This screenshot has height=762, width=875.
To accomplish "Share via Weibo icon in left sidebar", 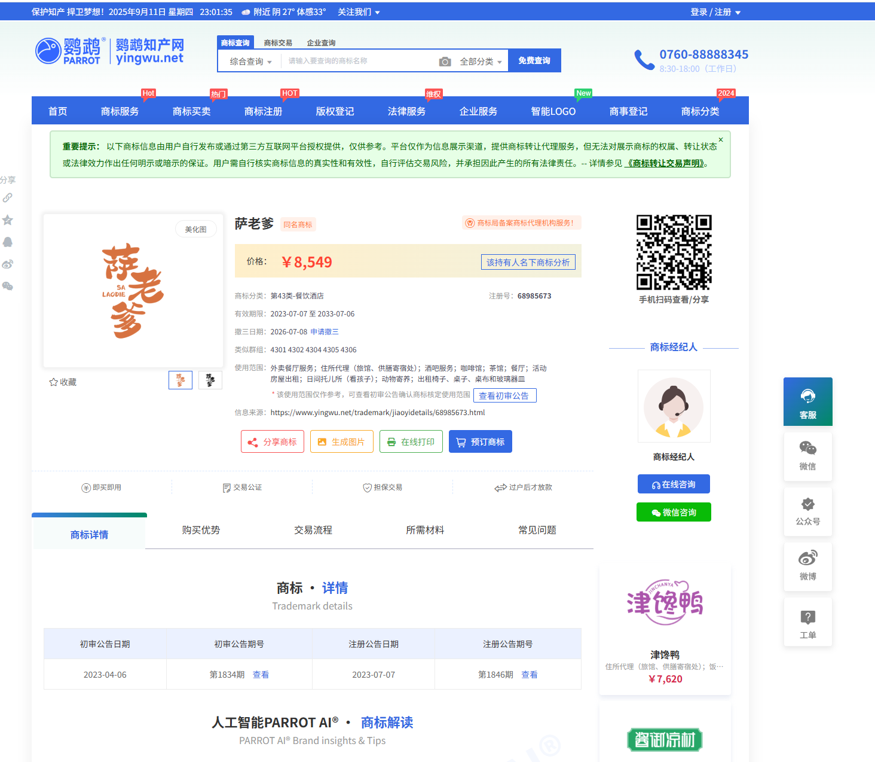I will pyautogui.click(x=8, y=264).
